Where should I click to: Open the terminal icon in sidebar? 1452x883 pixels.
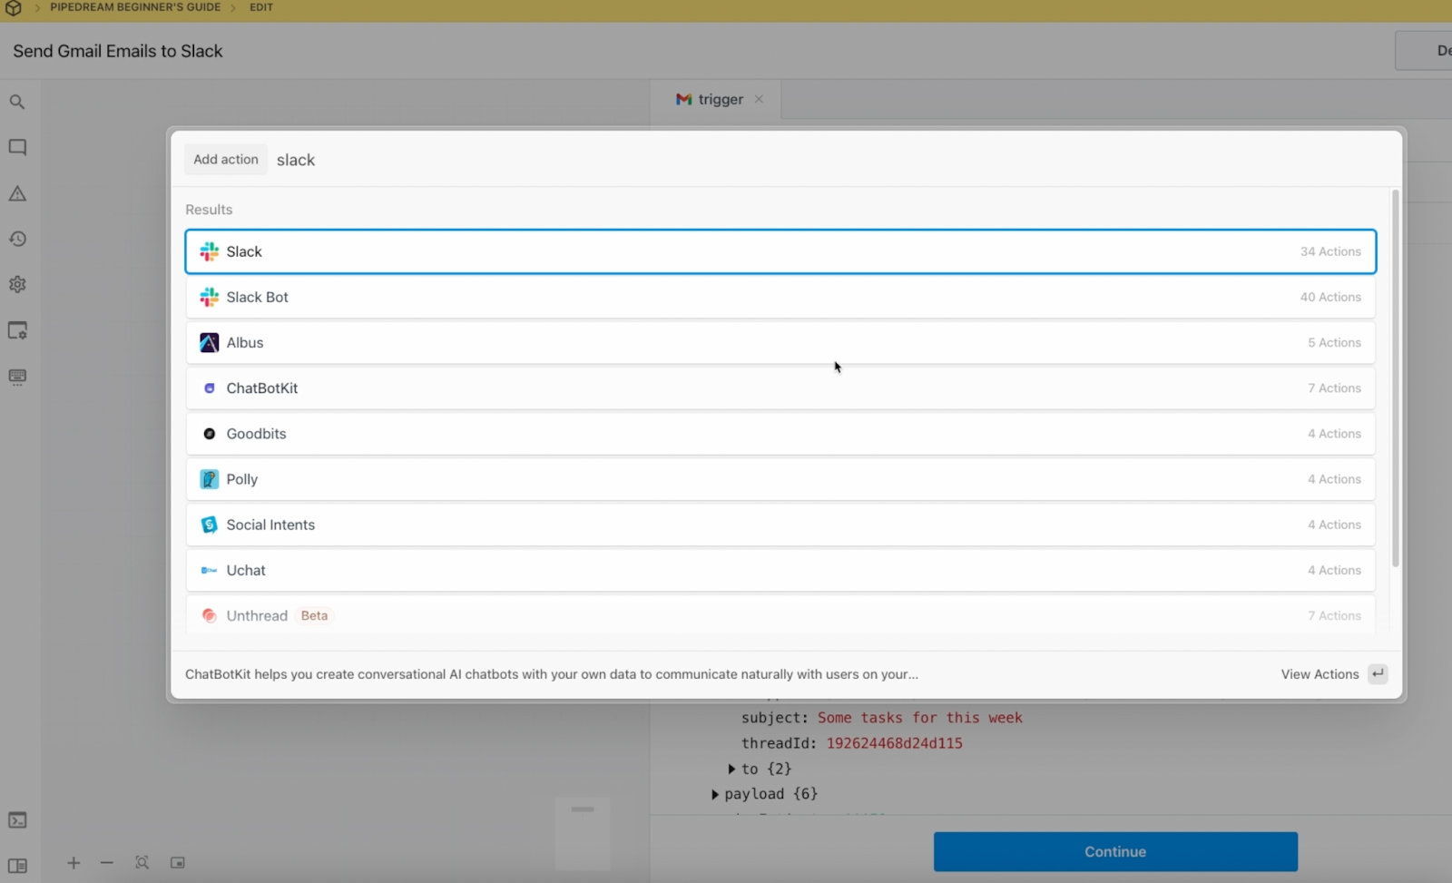[17, 820]
